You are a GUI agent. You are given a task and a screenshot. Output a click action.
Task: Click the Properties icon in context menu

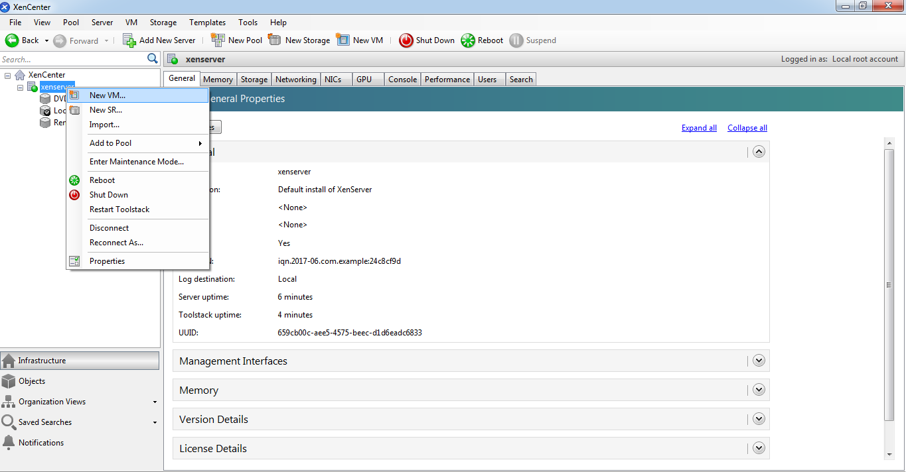(74, 261)
